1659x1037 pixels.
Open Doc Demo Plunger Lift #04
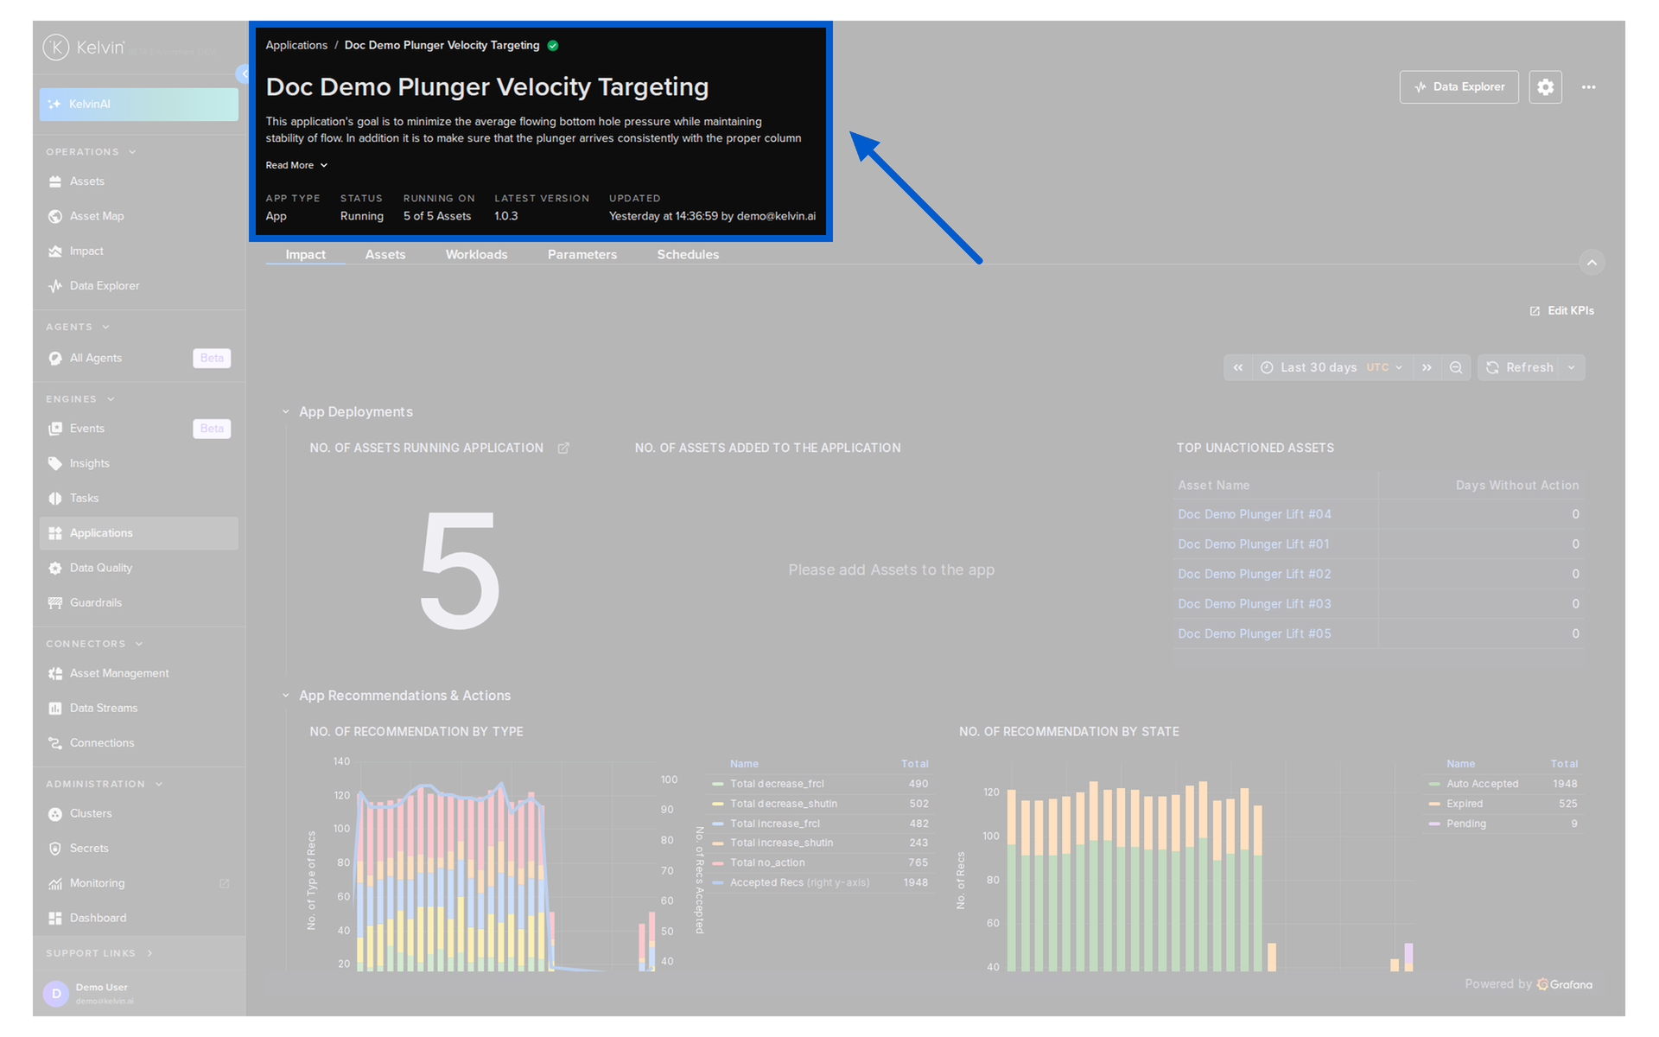click(1255, 515)
